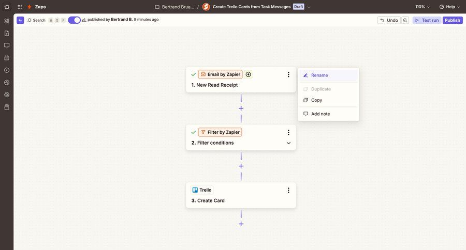Open the notes comment sidebar icon

coord(7,45)
